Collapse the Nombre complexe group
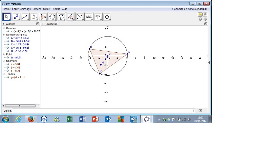Image resolution: width=271 pixels, height=158 pixels. pos(4,35)
